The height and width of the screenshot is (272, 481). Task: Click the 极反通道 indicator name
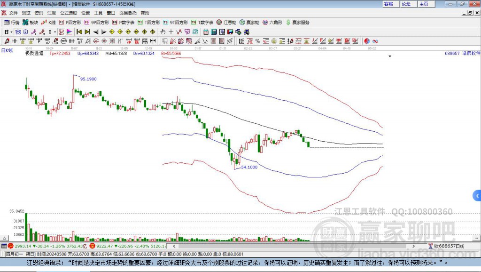(x=34, y=53)
